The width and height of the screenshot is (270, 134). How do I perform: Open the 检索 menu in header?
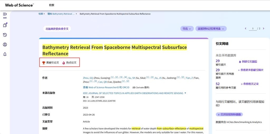tap(52, 5)
